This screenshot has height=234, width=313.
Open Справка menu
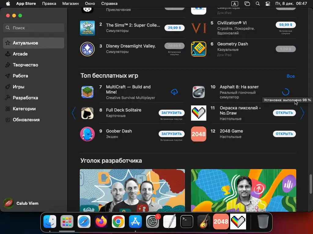[x=109, y=4]
